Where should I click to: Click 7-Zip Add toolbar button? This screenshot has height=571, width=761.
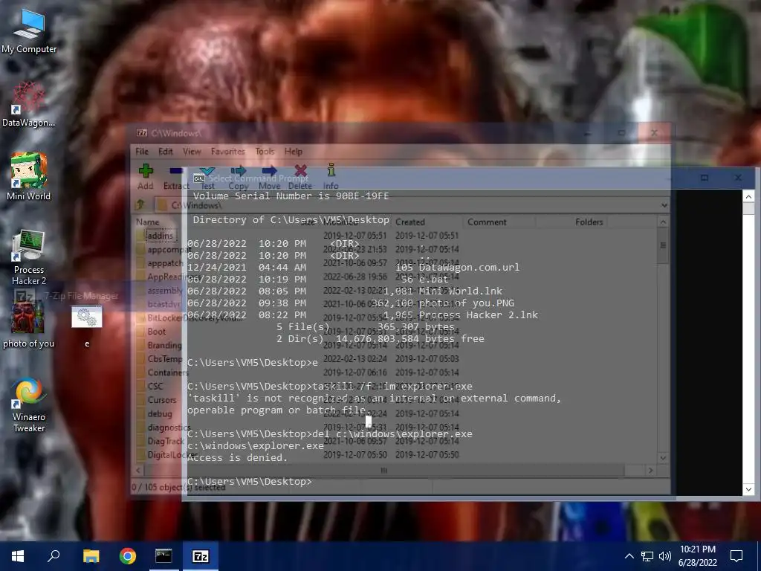(146, 177)
